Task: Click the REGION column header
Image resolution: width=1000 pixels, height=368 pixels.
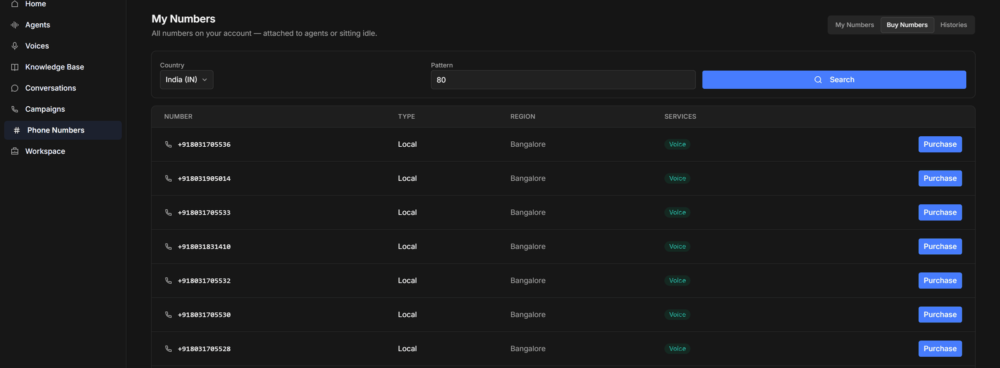Action: (522, 117)
